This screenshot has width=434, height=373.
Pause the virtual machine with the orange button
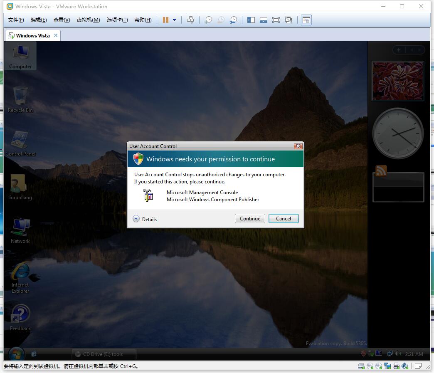pyautogui.click(x=165, y=20)
